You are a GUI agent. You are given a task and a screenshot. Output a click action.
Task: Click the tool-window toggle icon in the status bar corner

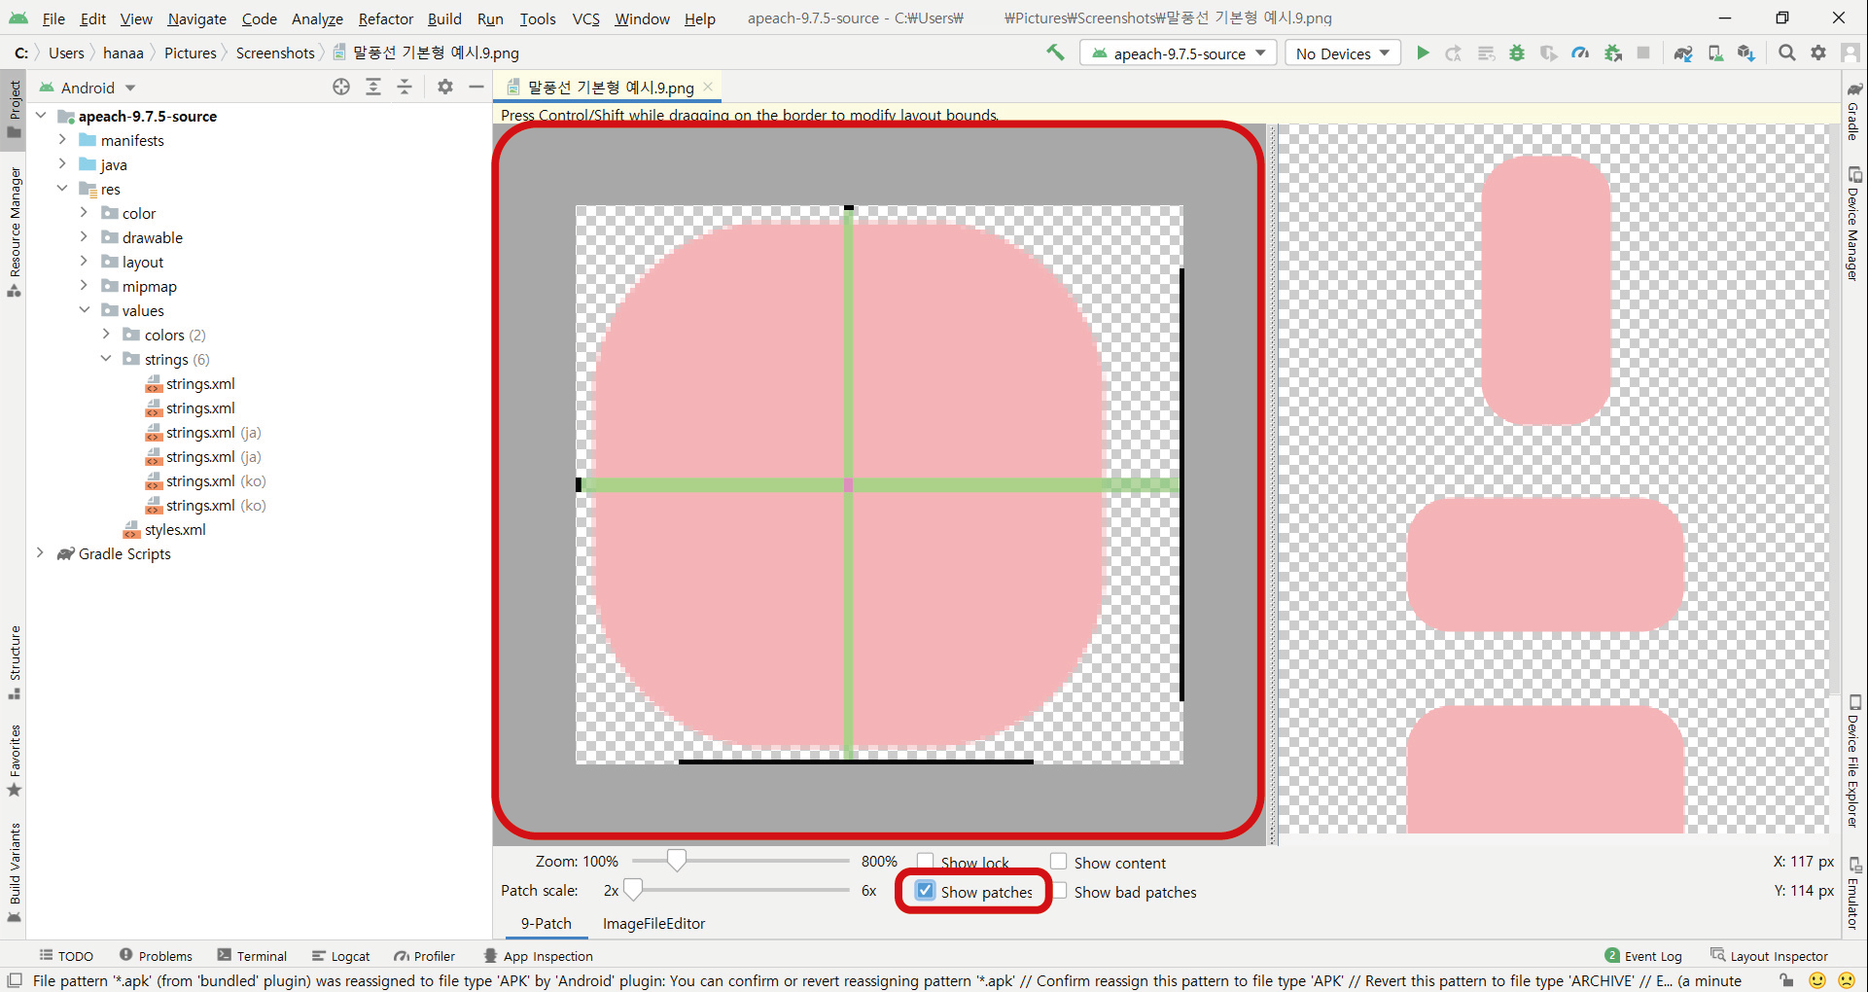(x=14, y=980)
